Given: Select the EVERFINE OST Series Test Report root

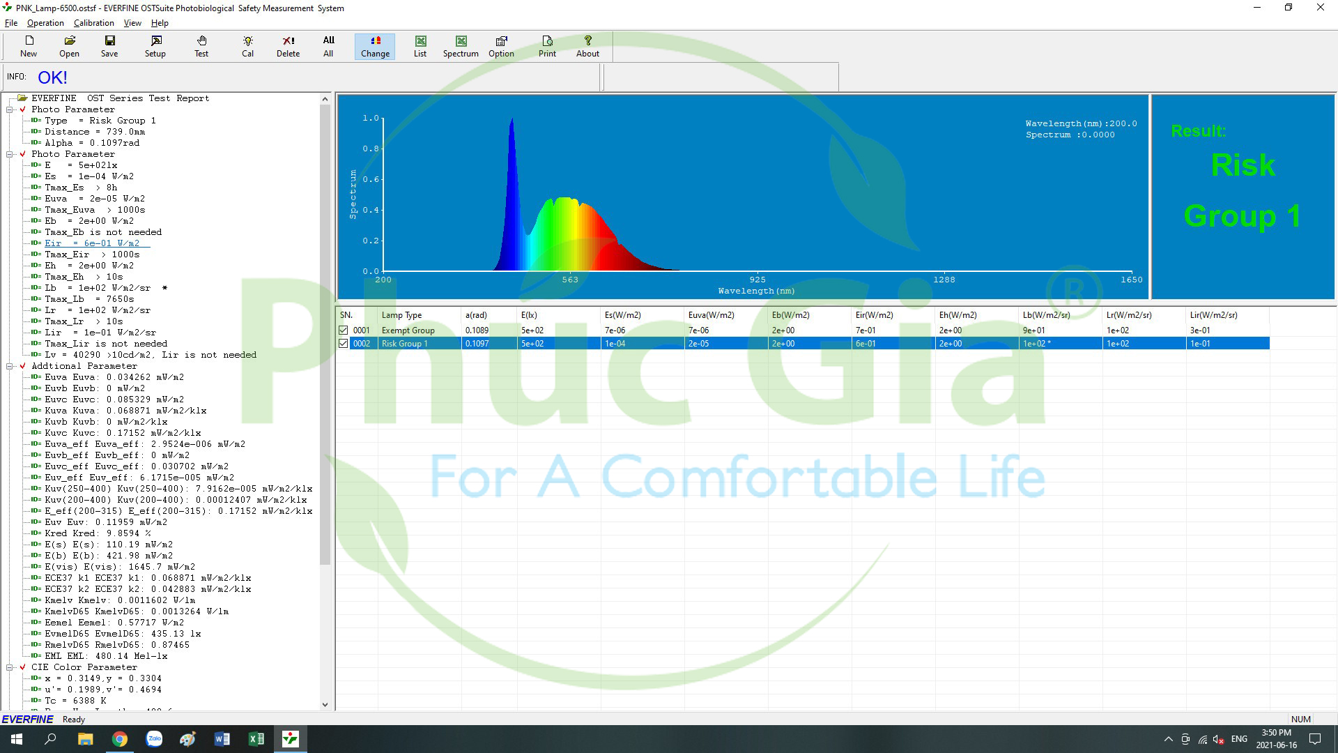Looking at the screenshot, I should [120, 98].
